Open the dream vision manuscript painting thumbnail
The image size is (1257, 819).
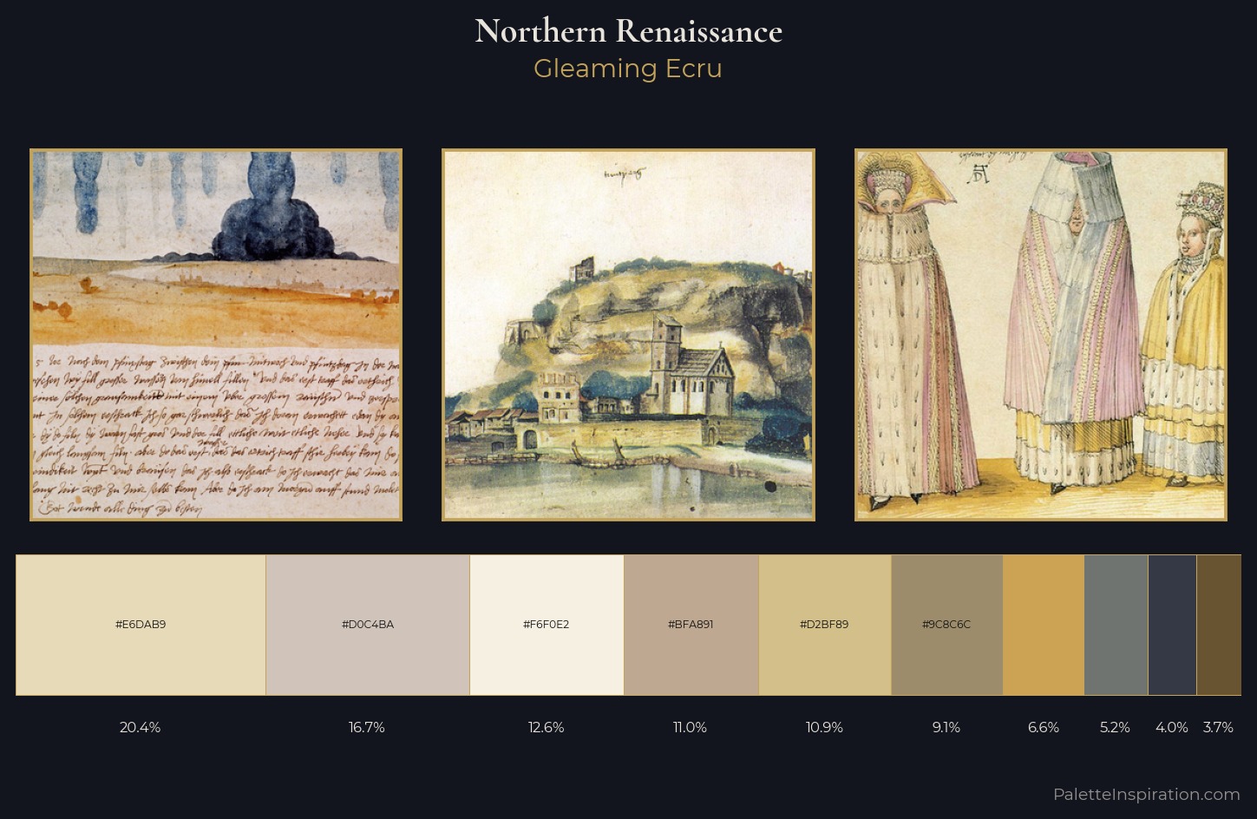[216, 335]
